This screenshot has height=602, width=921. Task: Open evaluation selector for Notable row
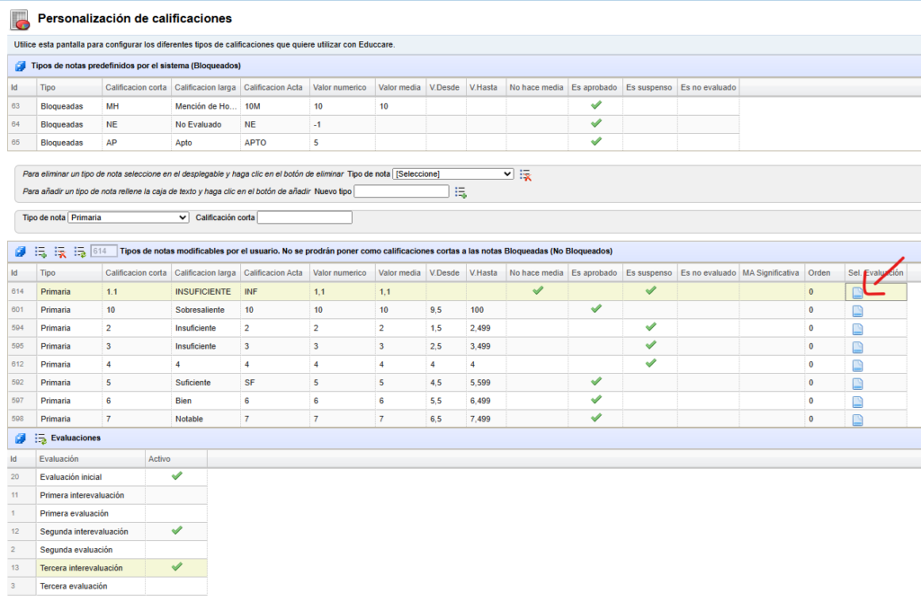(857, 420)
